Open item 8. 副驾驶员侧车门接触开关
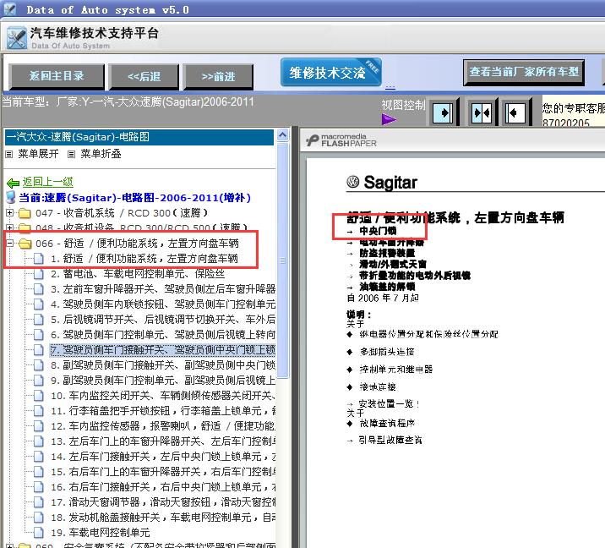 click(163, 365)
